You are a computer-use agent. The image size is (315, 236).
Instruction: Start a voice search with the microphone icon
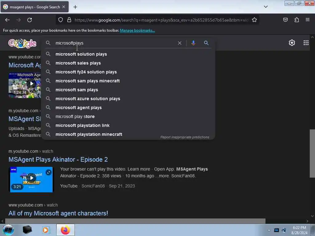point(193,43)
